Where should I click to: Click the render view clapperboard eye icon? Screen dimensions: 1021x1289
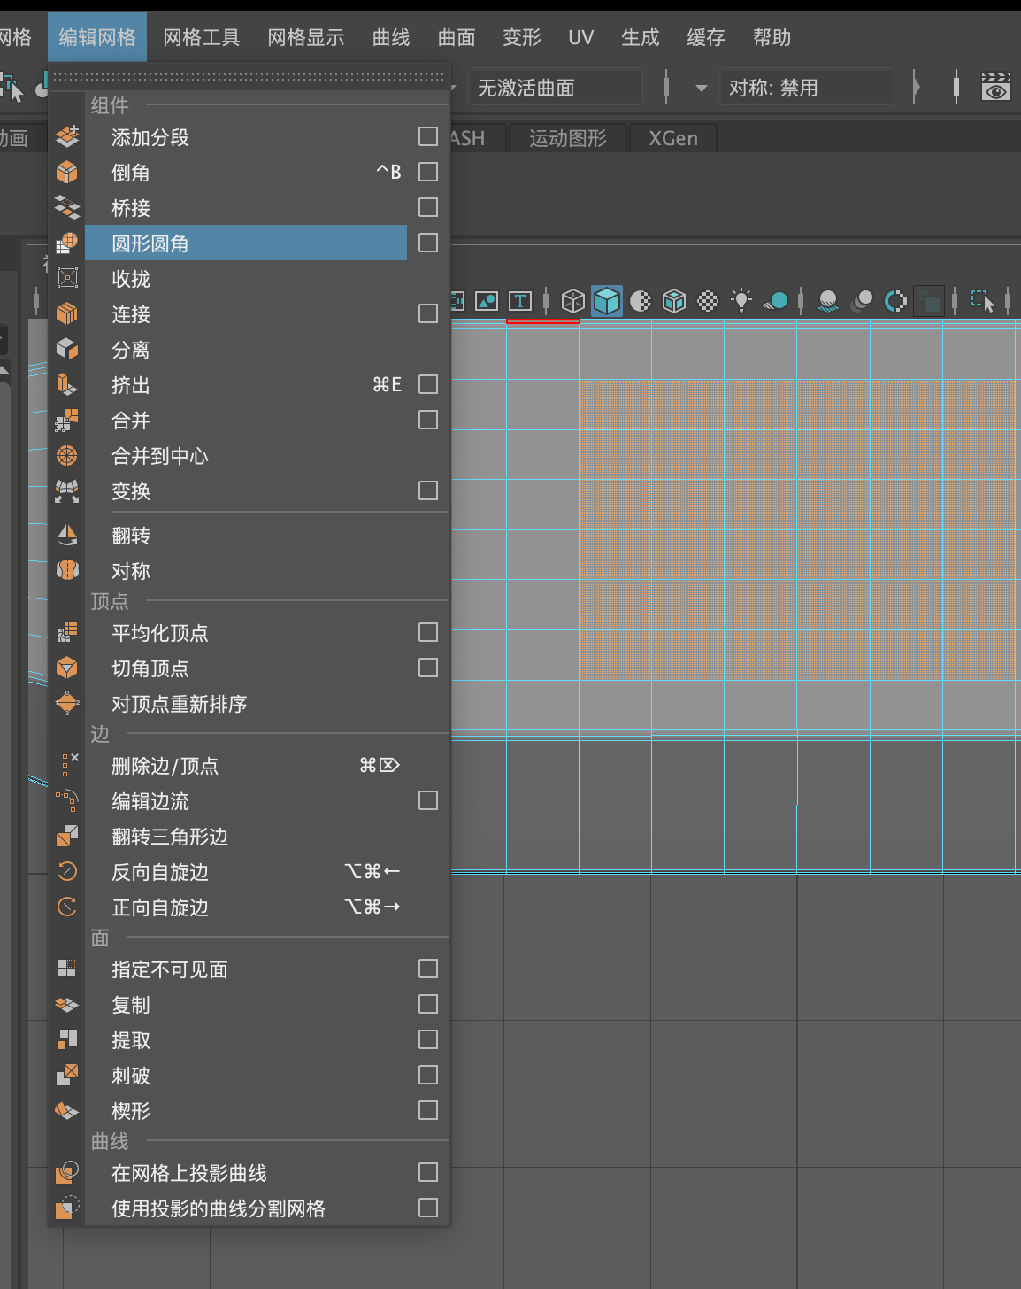[x=996, y=87]
